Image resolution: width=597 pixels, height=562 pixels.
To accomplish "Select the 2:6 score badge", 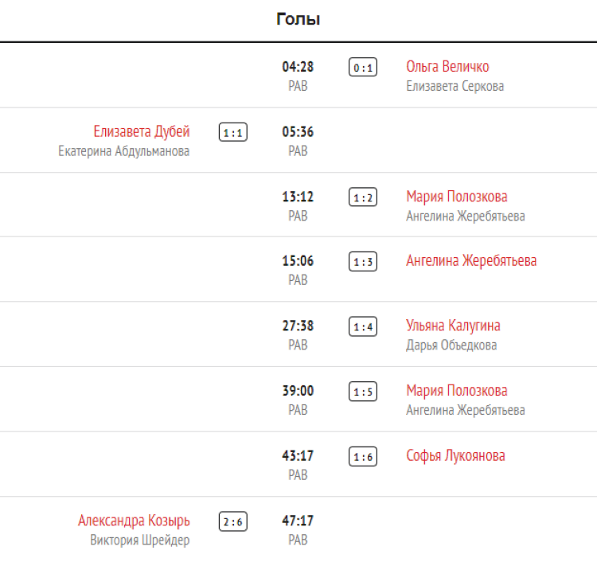I will click(x=232, y=522).
